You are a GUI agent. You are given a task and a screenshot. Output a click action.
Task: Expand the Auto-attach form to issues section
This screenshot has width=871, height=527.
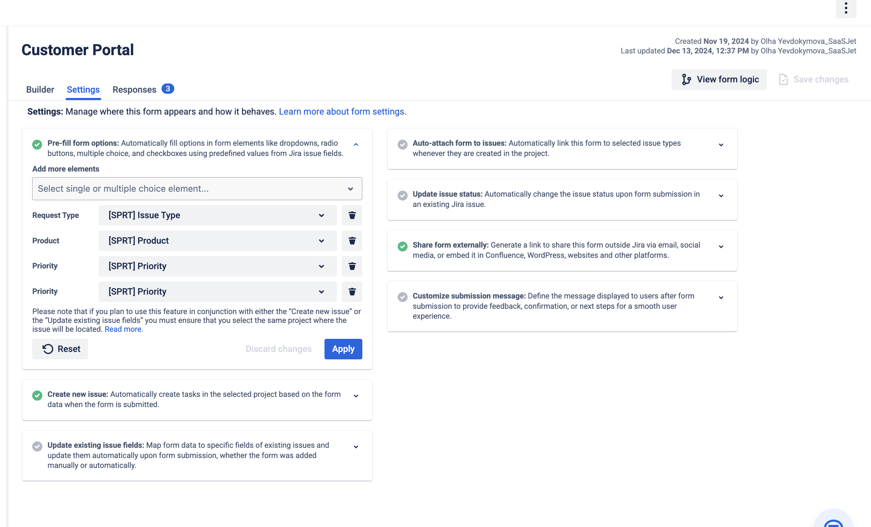point(721,144)
